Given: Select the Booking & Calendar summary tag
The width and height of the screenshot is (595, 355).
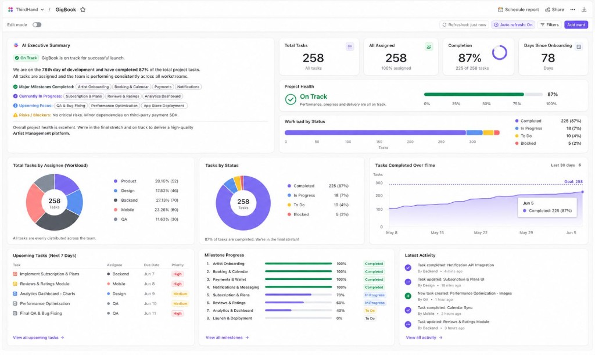Looking at the screenshot, I should (132, 87).
